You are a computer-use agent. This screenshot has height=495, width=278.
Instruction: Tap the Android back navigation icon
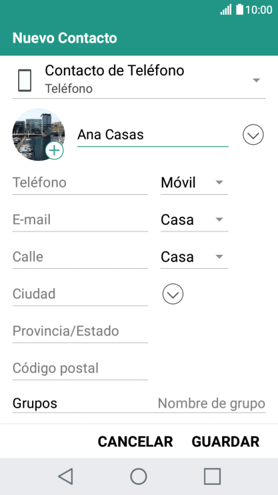pos(65,476)
